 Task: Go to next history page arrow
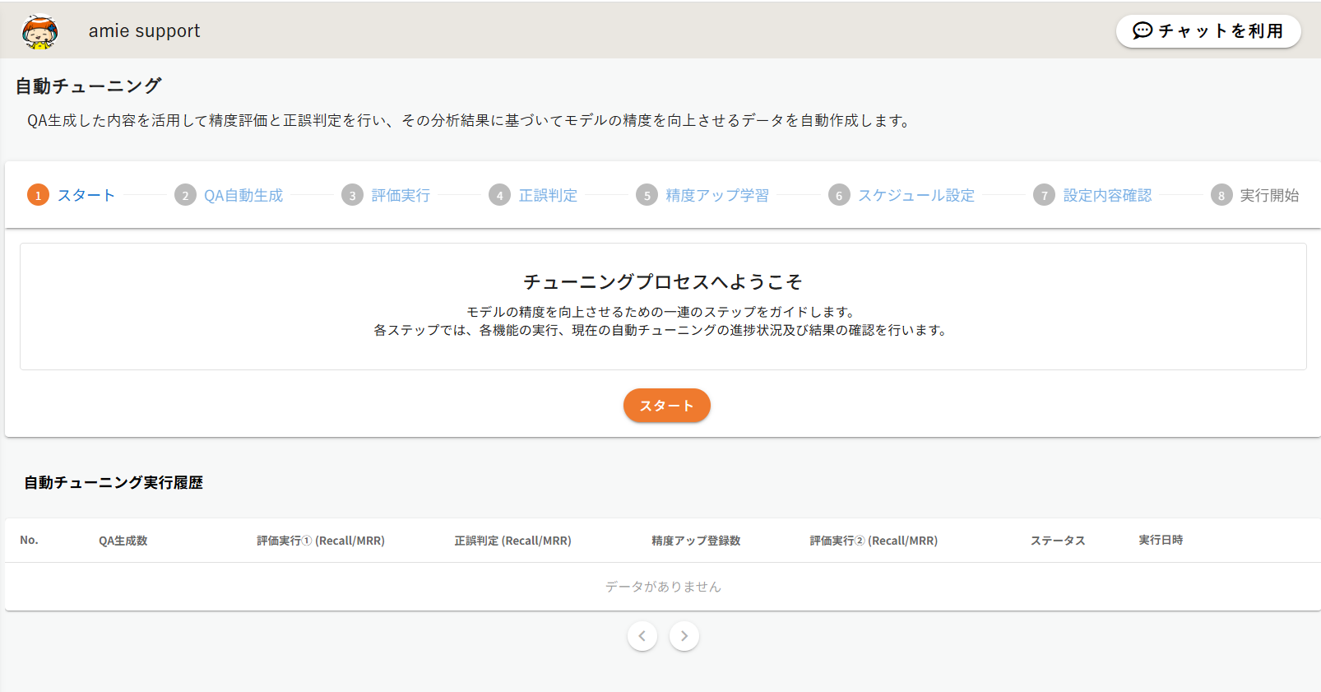tap(684, 636)
